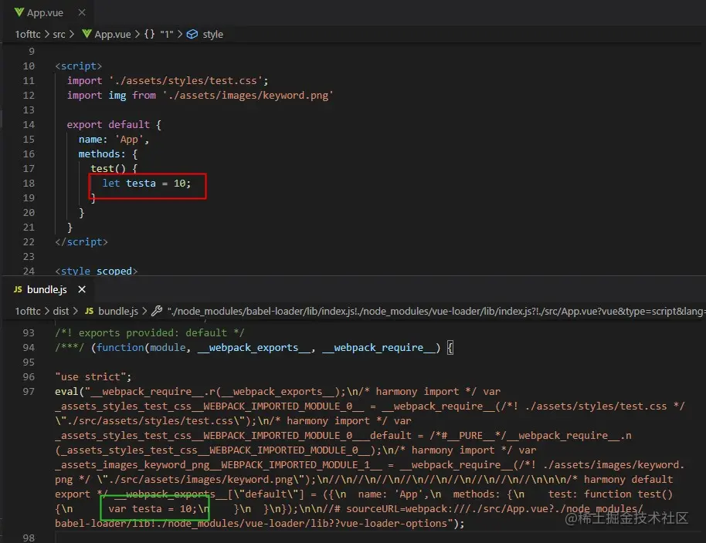Click './assets/styles/test.css' import string

pyautogui.click(x=186, y=80)
